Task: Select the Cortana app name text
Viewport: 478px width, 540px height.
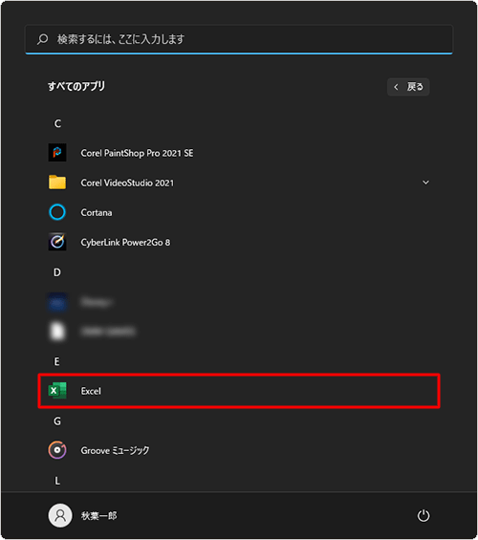Action: pos(97,212)
